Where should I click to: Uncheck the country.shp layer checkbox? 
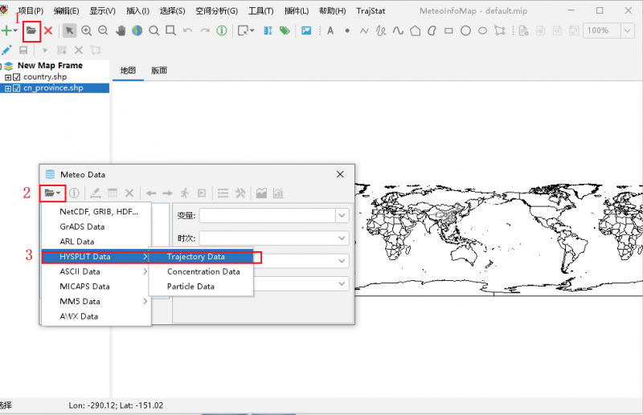tap(17, 77)
